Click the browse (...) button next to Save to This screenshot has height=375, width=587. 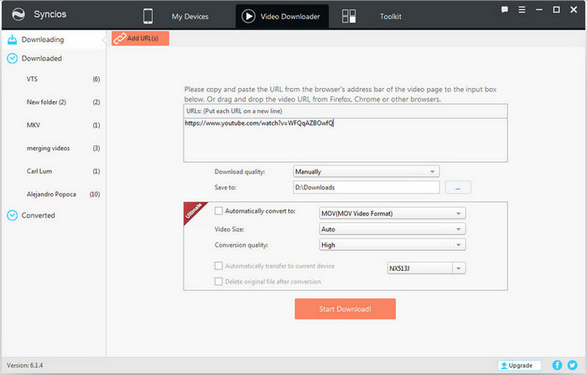[458, 187]
